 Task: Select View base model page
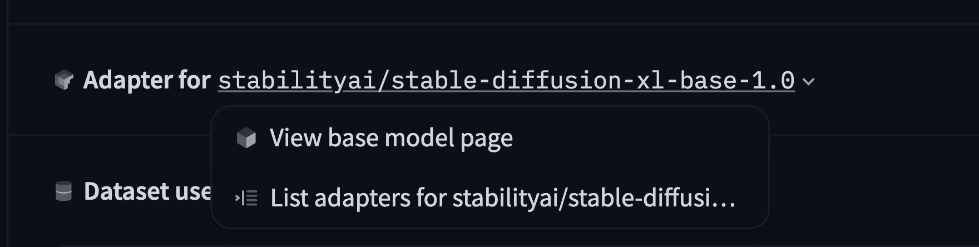coord(391,138)
